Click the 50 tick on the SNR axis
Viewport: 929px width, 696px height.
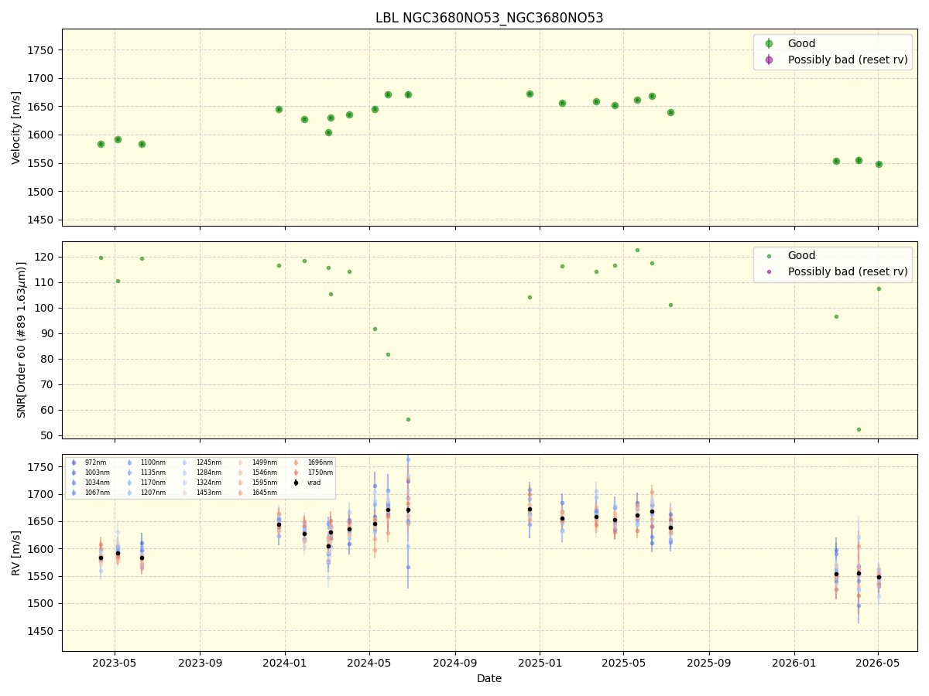49,435
